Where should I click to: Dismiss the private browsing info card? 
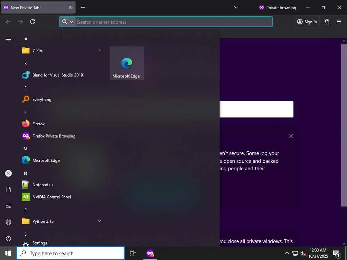pyautogui.click(x=291, y=136)
